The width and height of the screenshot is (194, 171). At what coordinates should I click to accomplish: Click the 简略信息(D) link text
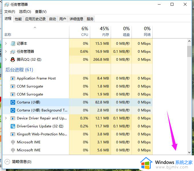(x=22, y=162)
